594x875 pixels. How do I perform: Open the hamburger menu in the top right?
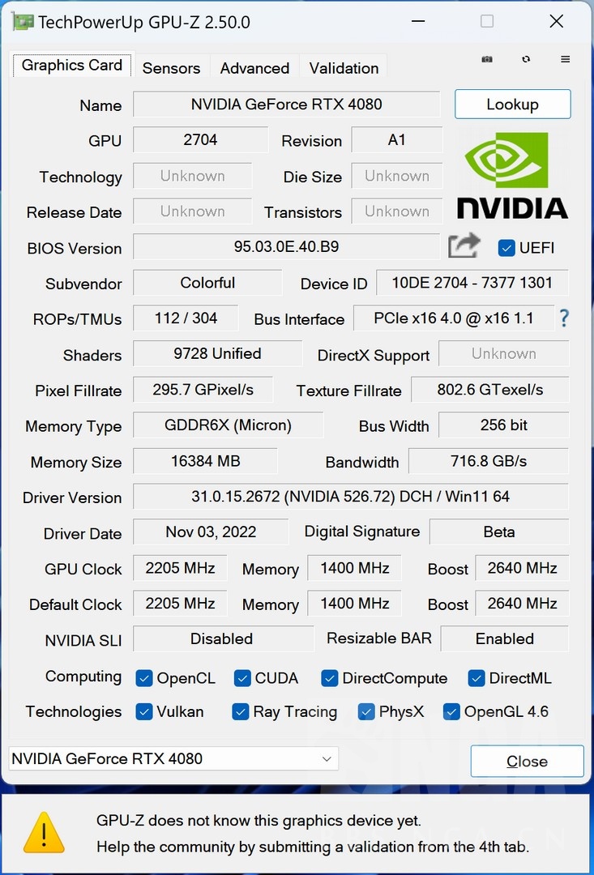pos(565,59)
